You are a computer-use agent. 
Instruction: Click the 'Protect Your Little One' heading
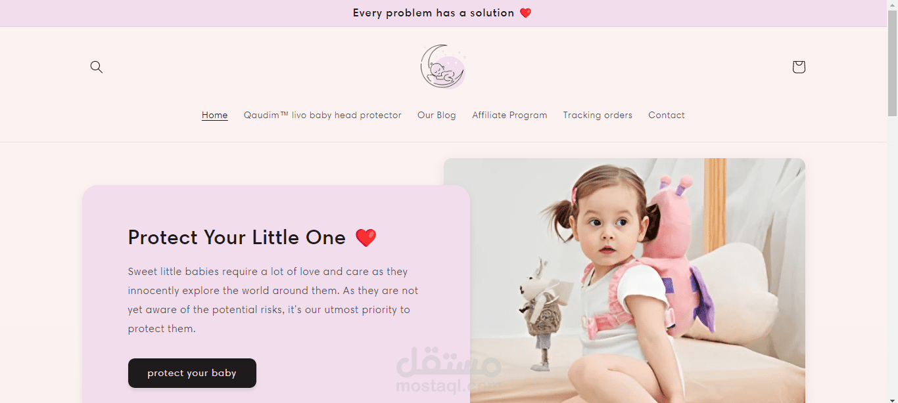click(237, 238)
